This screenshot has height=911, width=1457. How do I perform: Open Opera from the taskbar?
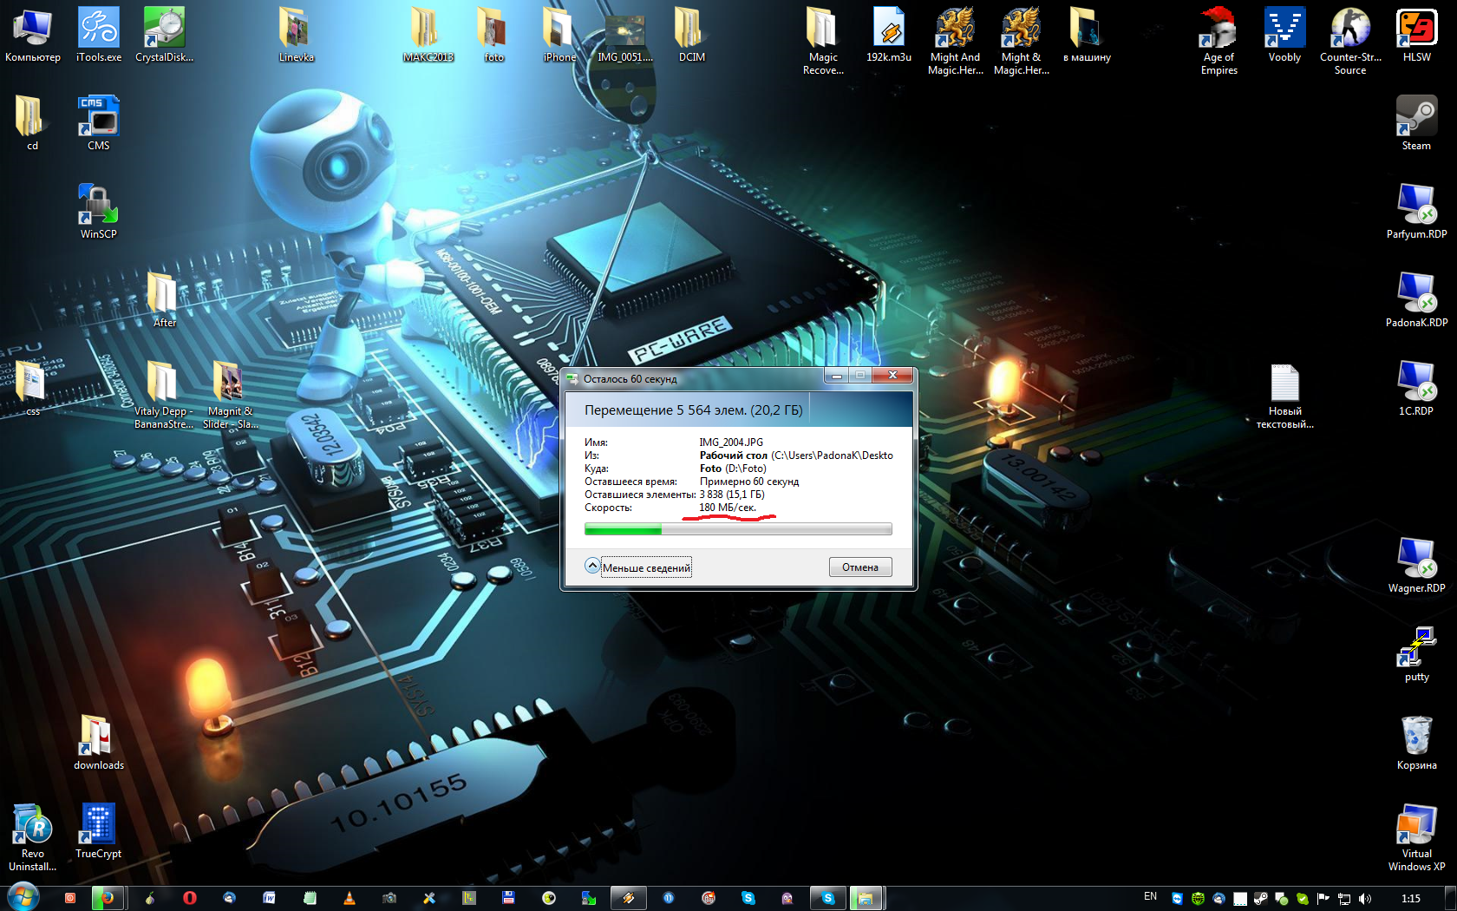coord(189,898)
